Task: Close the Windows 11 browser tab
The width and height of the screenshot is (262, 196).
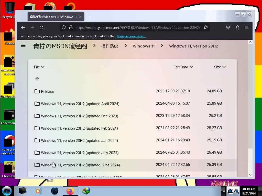Action: [x=80, y=17]
